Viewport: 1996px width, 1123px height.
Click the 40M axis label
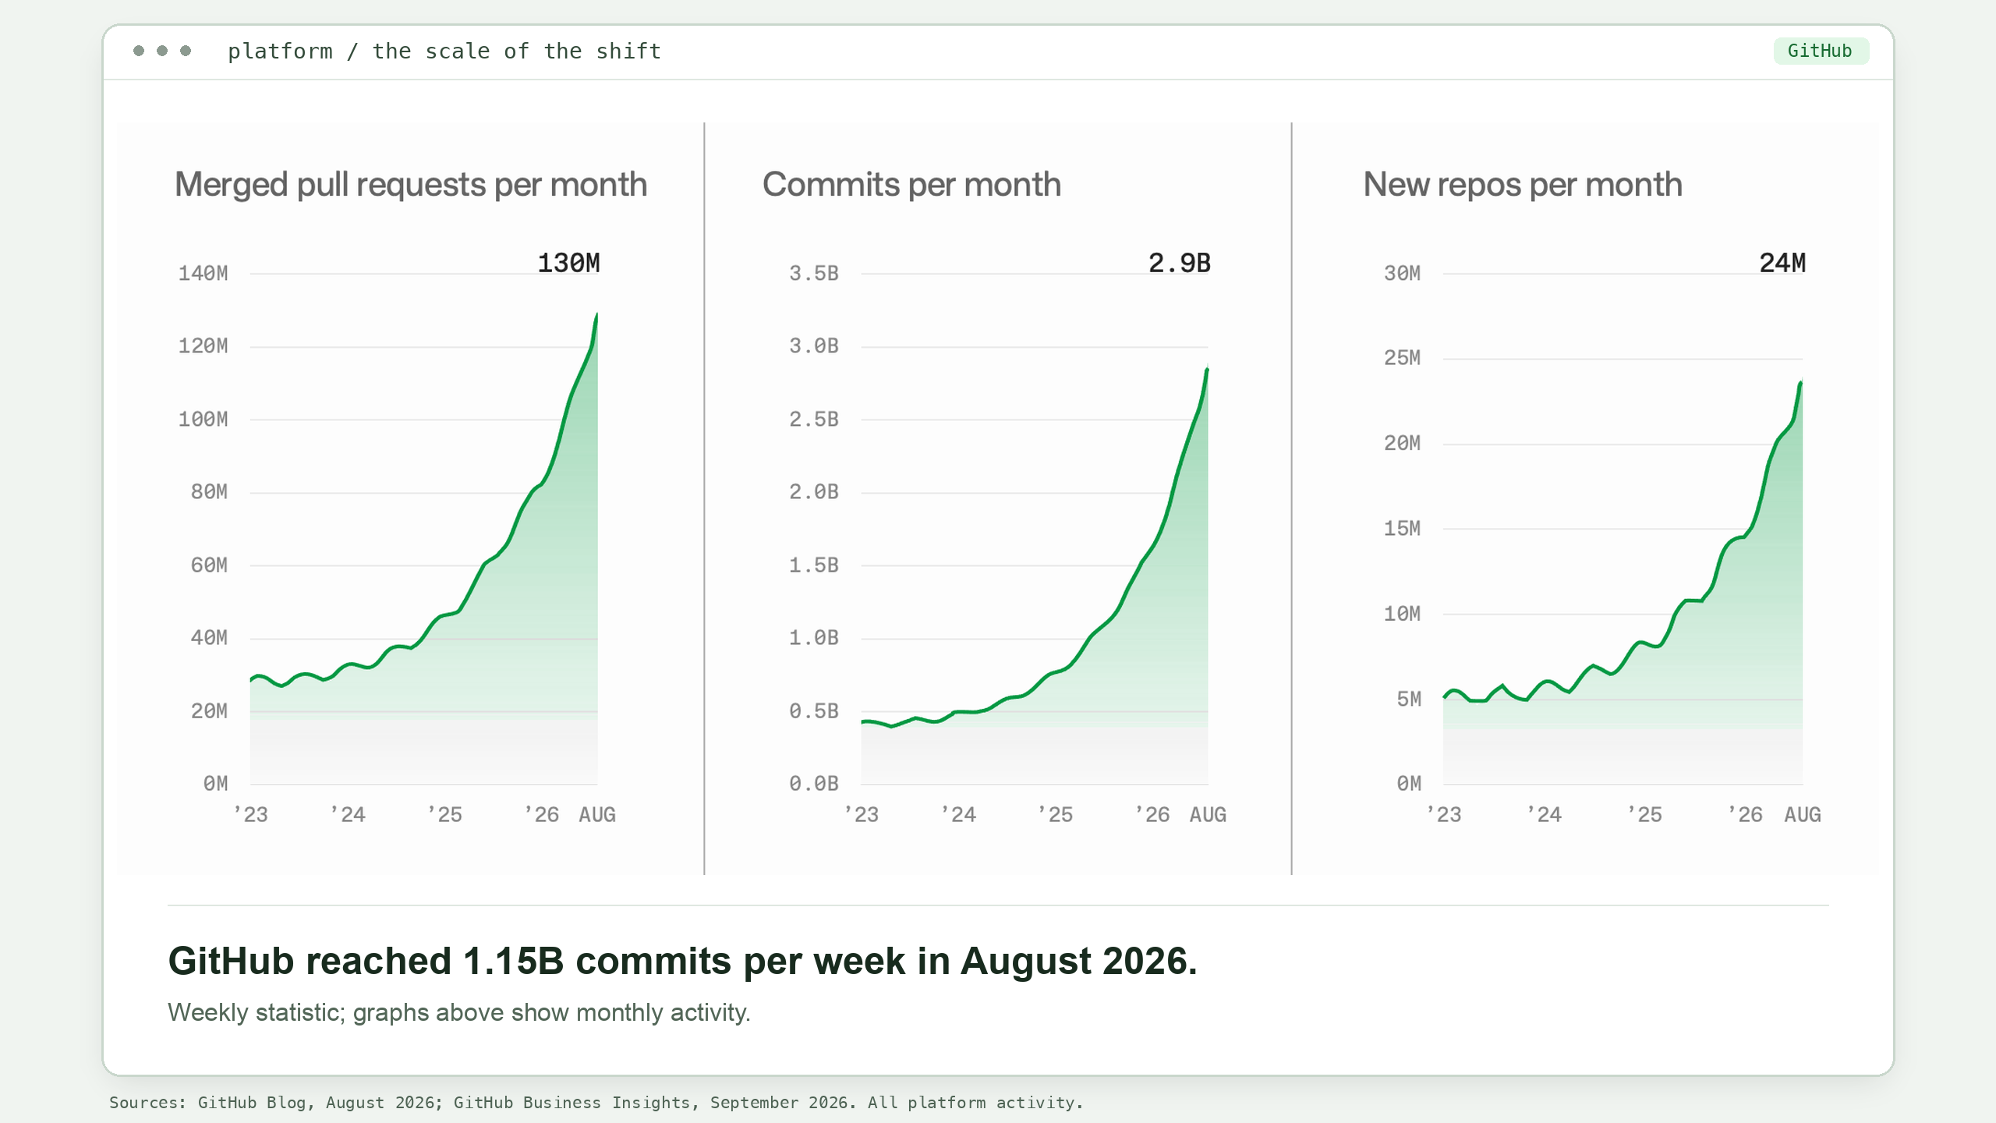click(x=209, y=638)
